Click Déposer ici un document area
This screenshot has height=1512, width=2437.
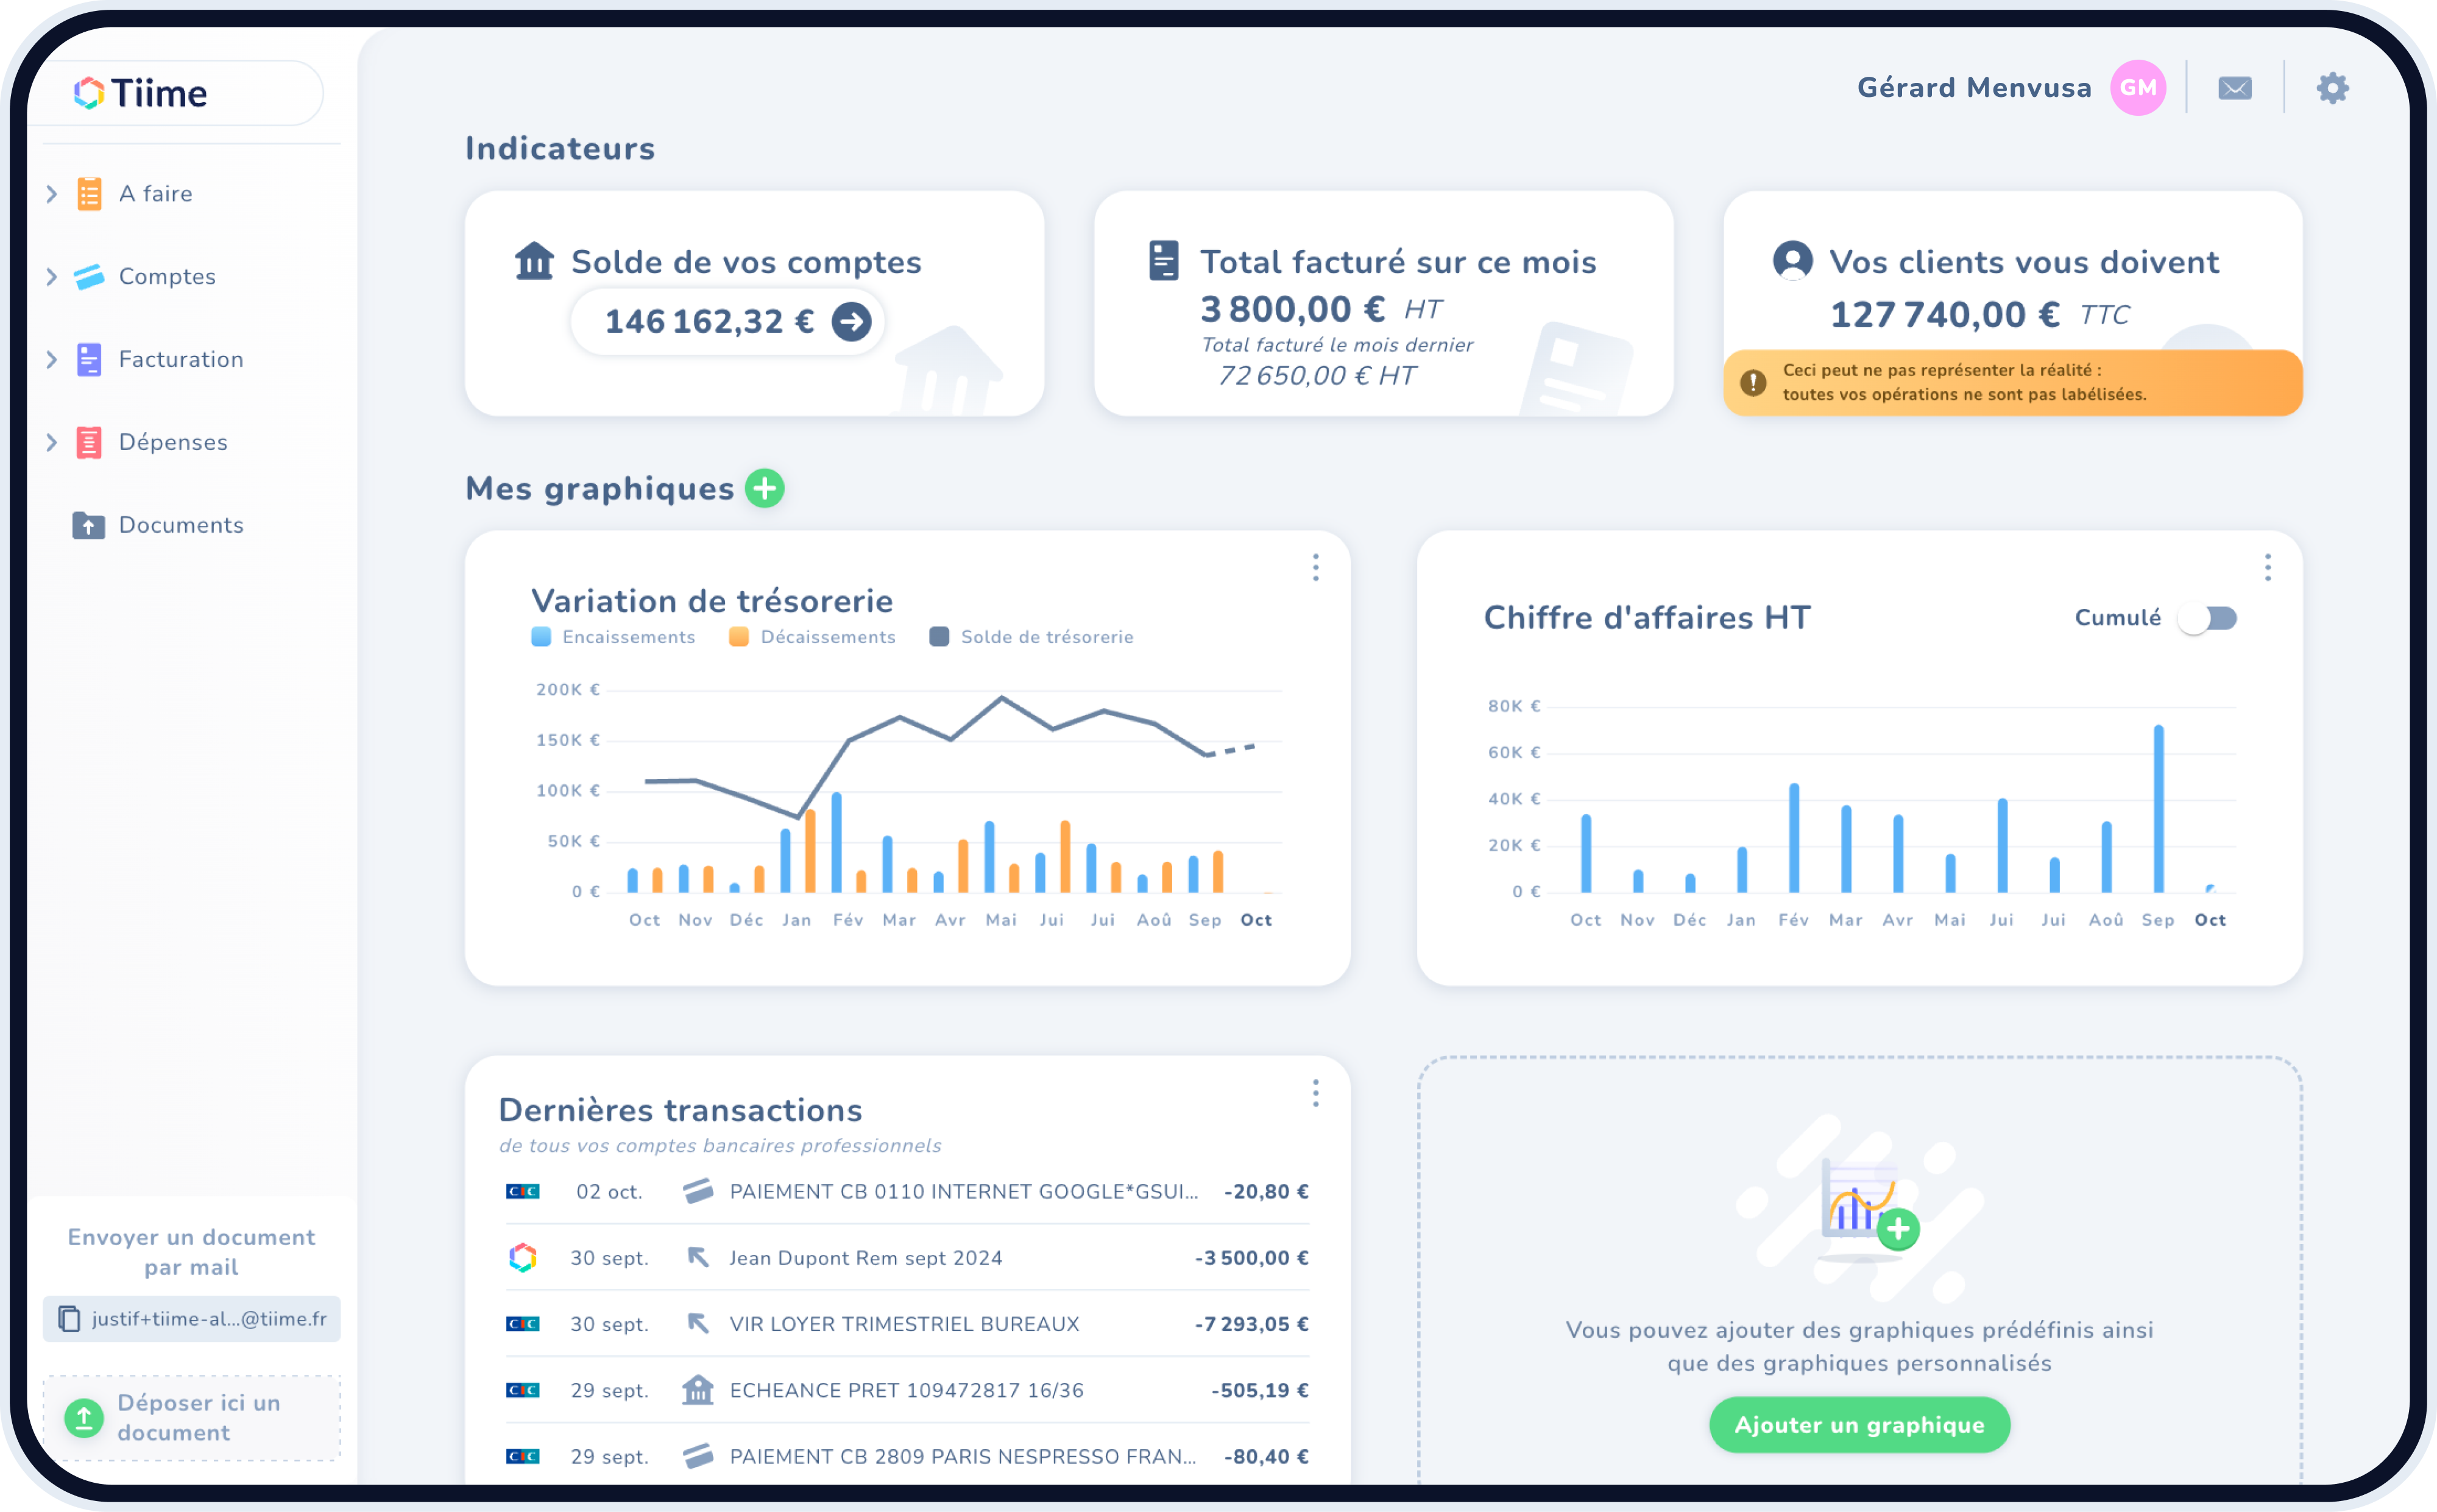click(191, 1417)
